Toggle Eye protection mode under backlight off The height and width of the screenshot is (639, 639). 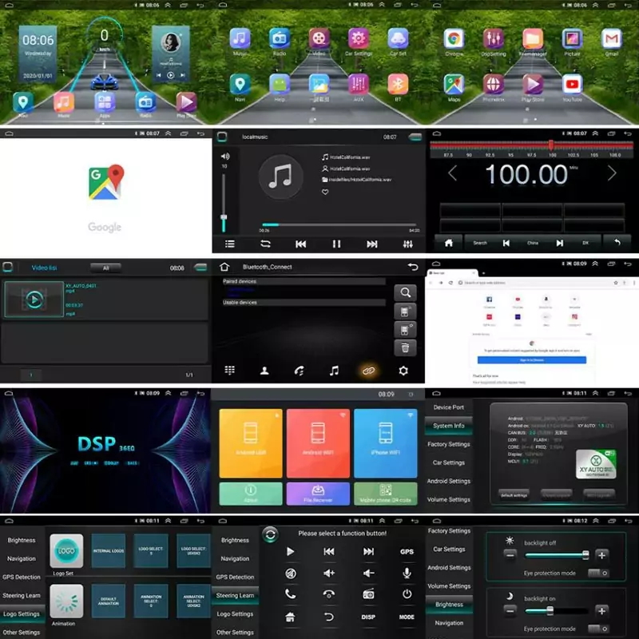coord(598,573)
